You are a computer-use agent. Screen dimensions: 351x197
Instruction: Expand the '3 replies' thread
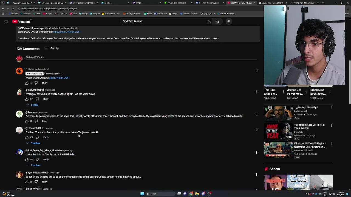33,166
